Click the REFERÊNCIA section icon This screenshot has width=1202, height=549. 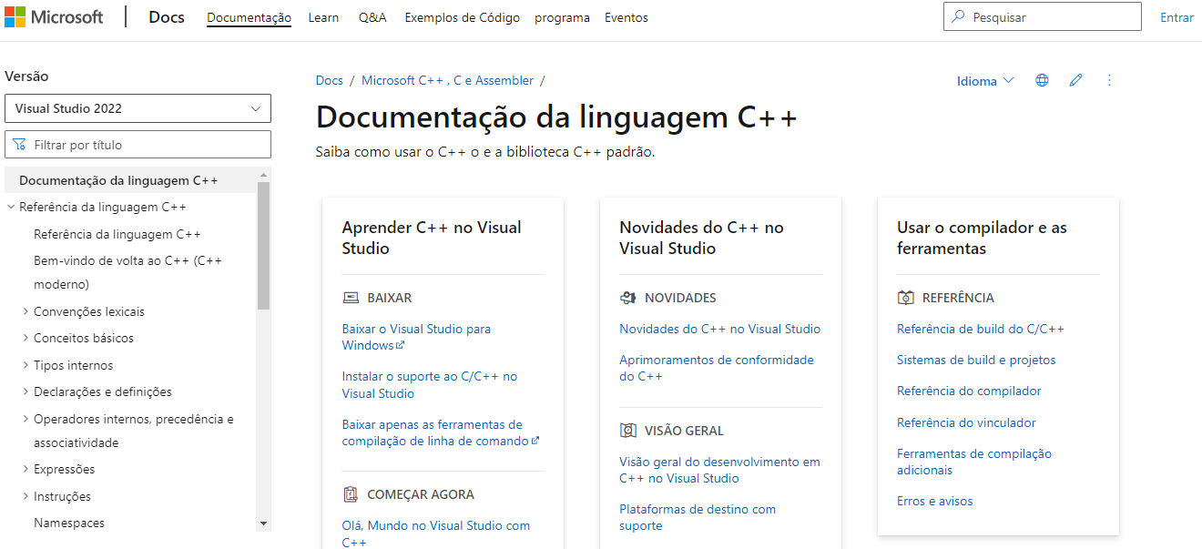click(905, 297)
